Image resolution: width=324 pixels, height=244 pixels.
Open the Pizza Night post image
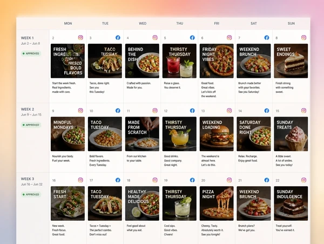[217, 204]
